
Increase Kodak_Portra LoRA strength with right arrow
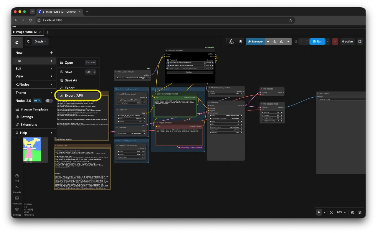pos(212,66)
